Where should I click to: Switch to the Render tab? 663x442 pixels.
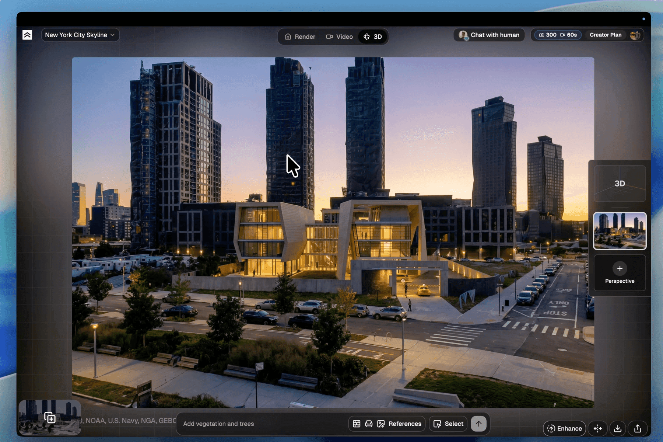point(300,36)
